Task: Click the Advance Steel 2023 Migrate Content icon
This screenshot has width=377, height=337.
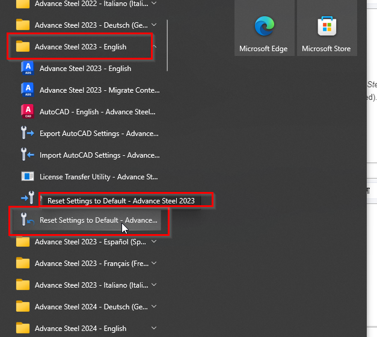Action: (x=28, y=90)
